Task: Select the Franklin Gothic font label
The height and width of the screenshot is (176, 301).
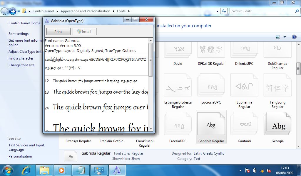Action: coord(111,141)
